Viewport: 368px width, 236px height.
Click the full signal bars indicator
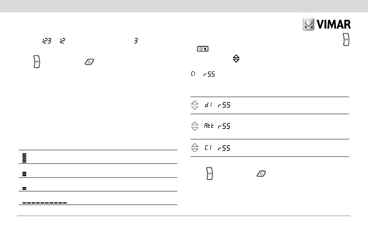tap(24, 158)
